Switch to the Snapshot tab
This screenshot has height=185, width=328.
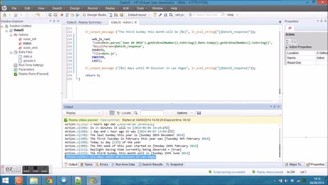(175, 164)
